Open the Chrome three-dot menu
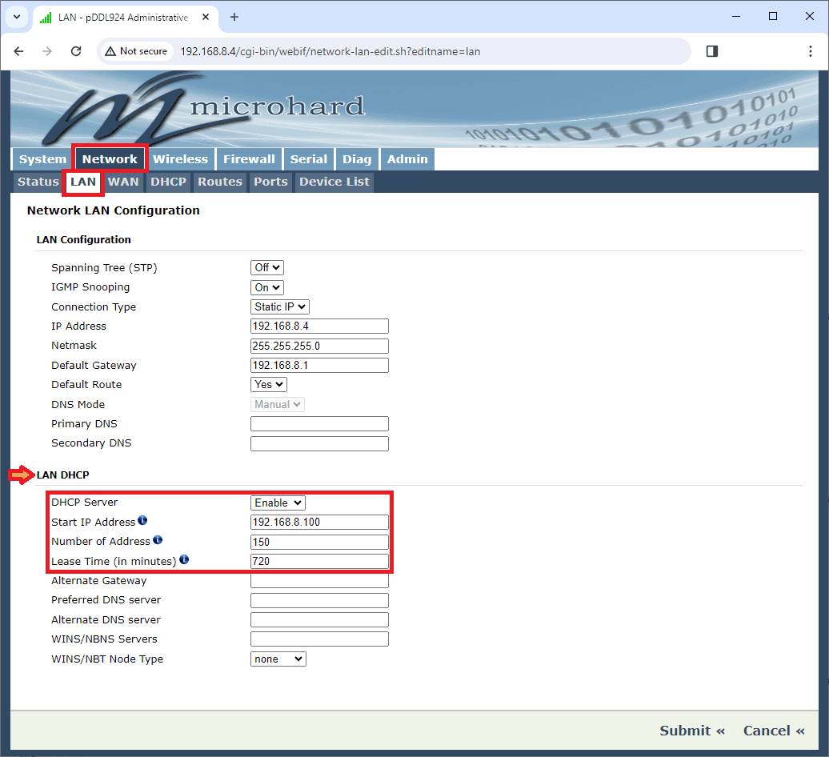Image resolution: width=829 pixels, height=757 pixels. tap(810, 51)
